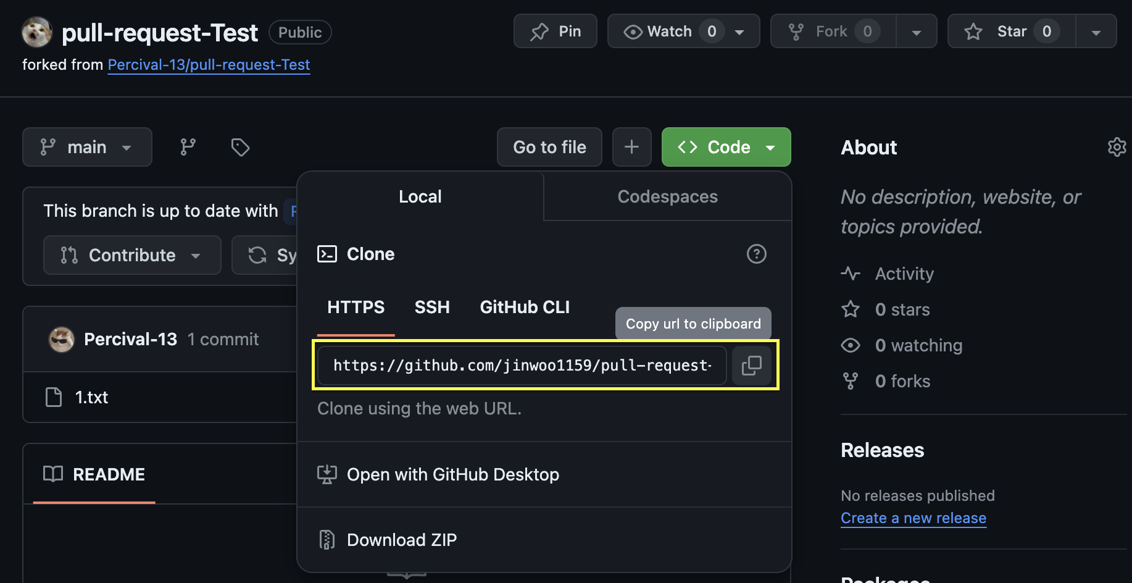Open the Fork options dropdown arrow

(917, 31)
